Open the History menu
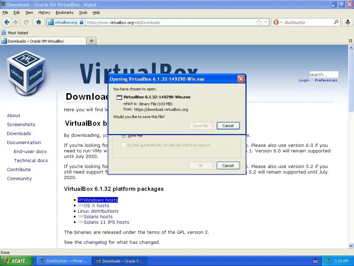This screenshot has height=266, width=354. pos(44,12)
